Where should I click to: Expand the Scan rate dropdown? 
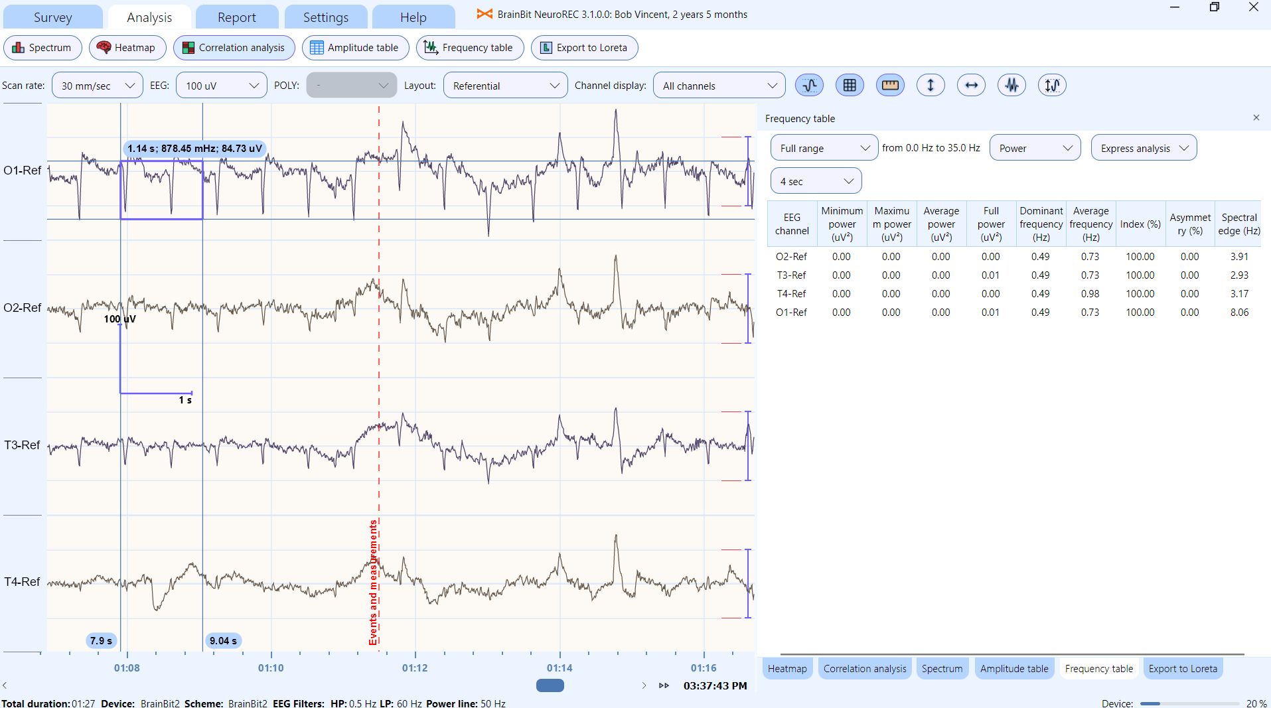coord(97,86)
